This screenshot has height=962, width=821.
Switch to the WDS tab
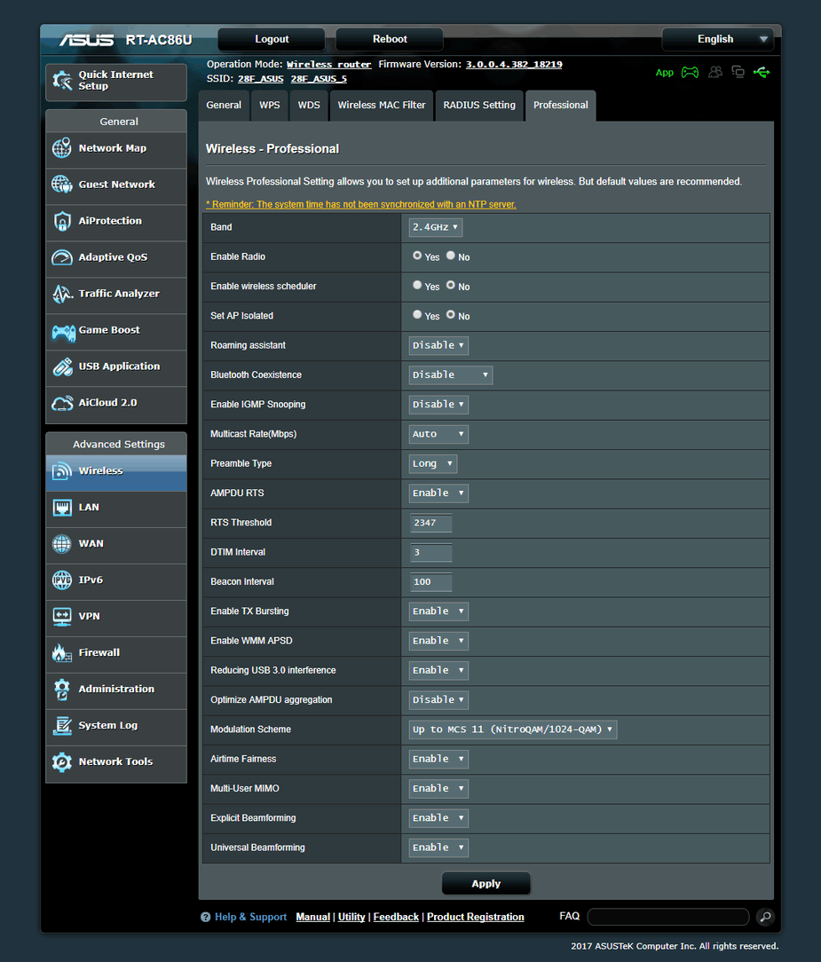pos(309,105)
